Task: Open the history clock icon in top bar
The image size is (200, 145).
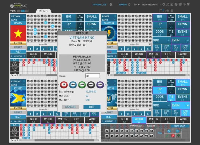Action: coord(176,5)
